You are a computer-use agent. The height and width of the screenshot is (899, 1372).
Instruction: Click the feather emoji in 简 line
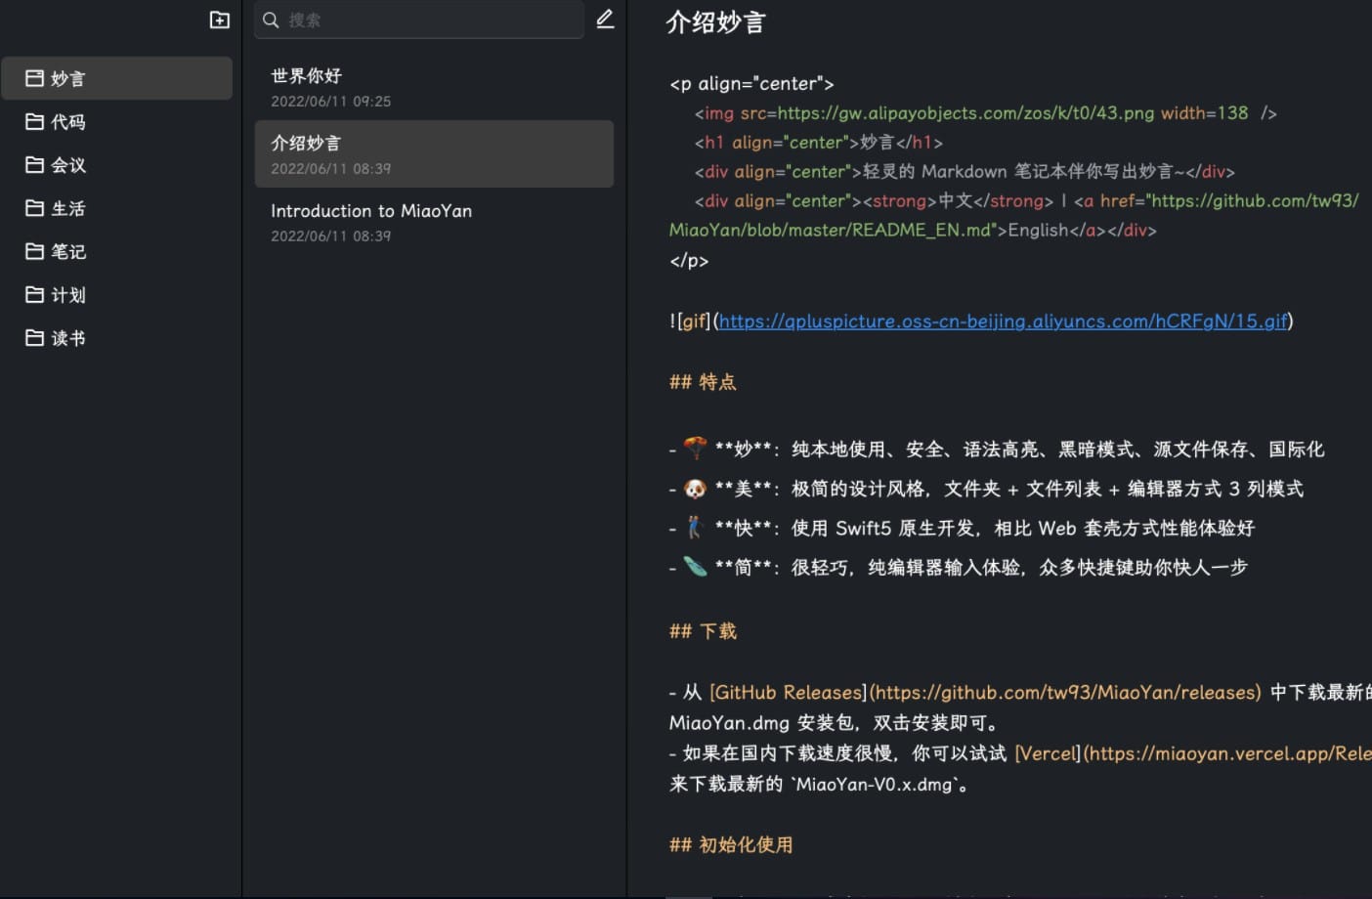(695, 567)
